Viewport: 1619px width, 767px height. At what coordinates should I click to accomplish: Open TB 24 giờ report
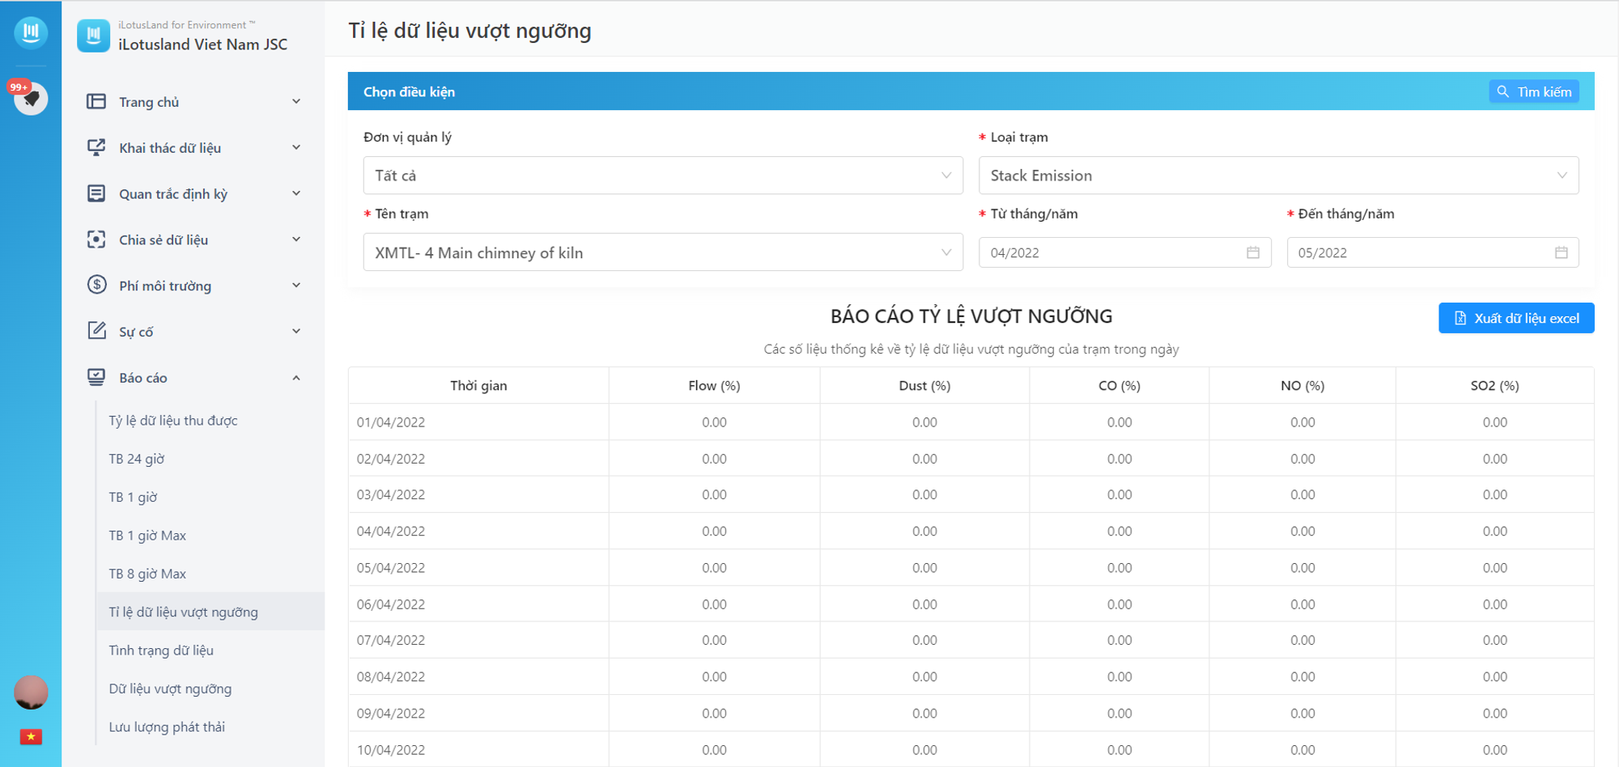(137, 459)
